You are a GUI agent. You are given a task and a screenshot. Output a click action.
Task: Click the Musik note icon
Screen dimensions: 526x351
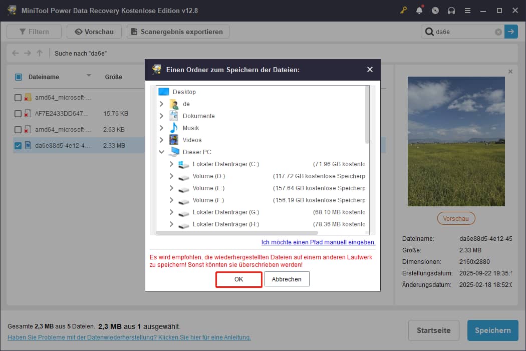click(x=174, y=128)
